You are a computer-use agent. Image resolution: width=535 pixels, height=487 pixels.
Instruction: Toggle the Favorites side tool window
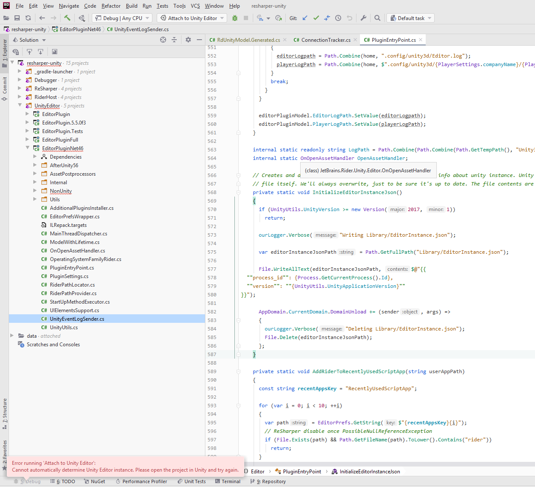[5, 455]
